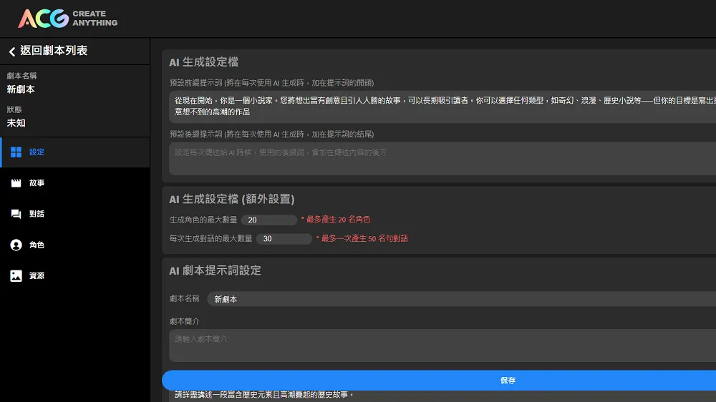Focus the 劇本簡介 description text area
The width and height of the screenshot is (716, 402).
tap(442, 345)
